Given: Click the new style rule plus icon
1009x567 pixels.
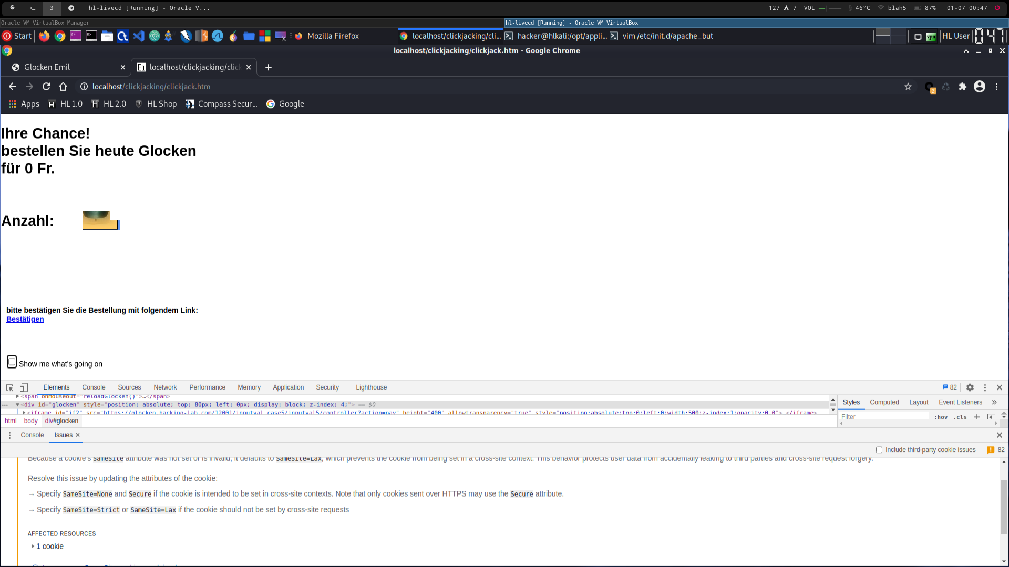Looking at the screenshot, I should (977, 417).
